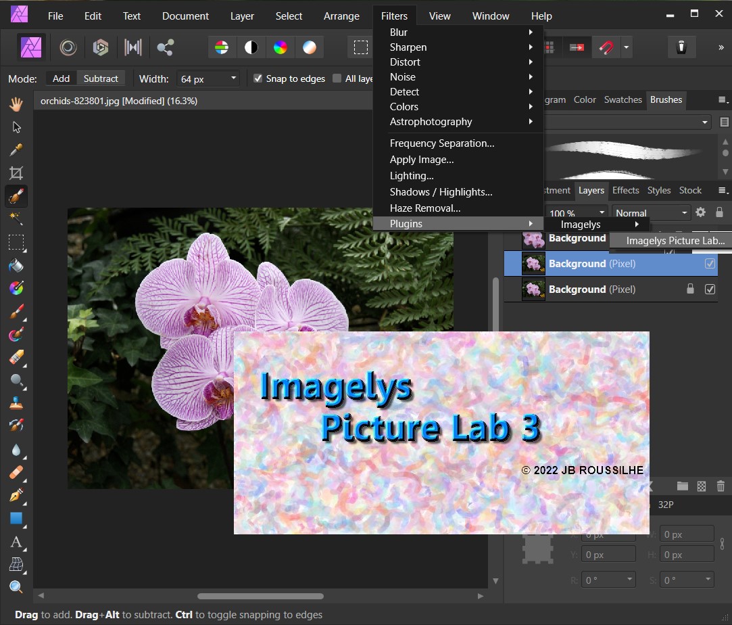732x625 pixels.
Task: Click the horizontal canvas scrollbar thumb
Action: pos(260,596)
